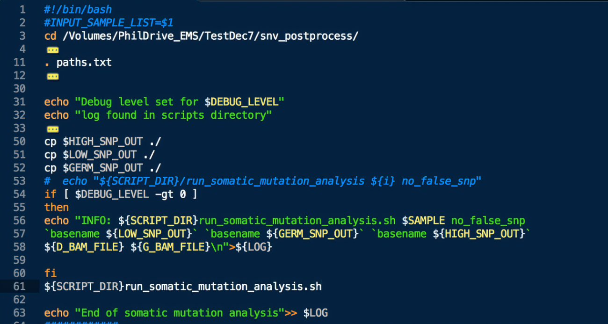Click the "fi" keyword on line 60
This screenshot has height=324, width=608.
[50, 273]
